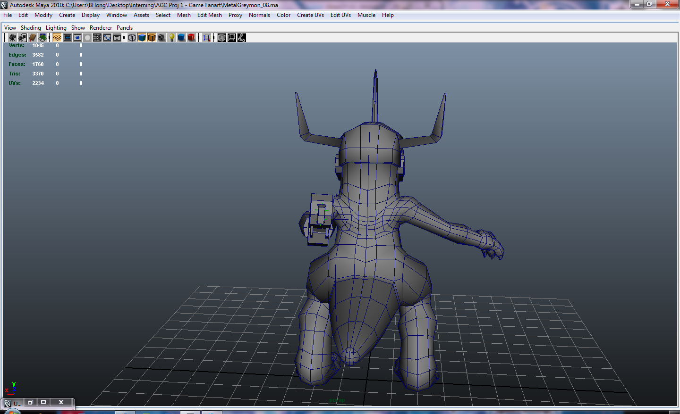
Task: Click the 'Edges:' heads-up label
Action: click(17, 55)
